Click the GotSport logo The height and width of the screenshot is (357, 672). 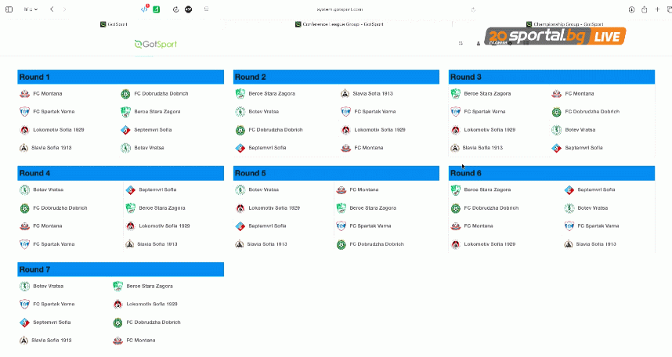tap(155, 44)
